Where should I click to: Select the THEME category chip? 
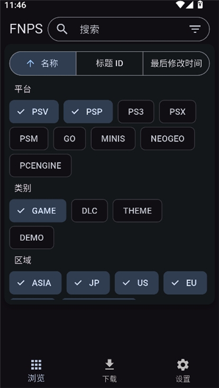[137, 210]
